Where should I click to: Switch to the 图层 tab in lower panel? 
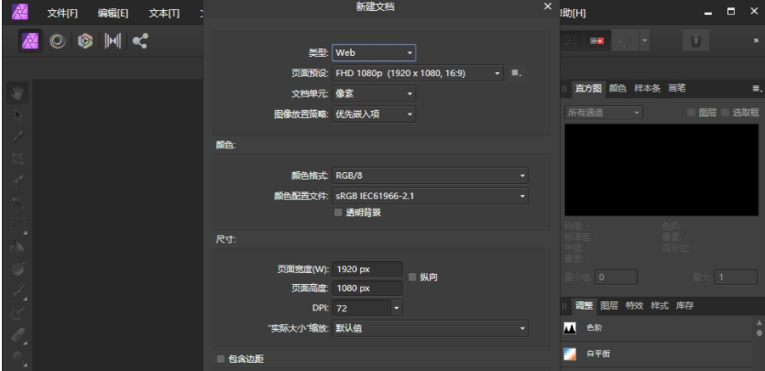coord(609,306)
